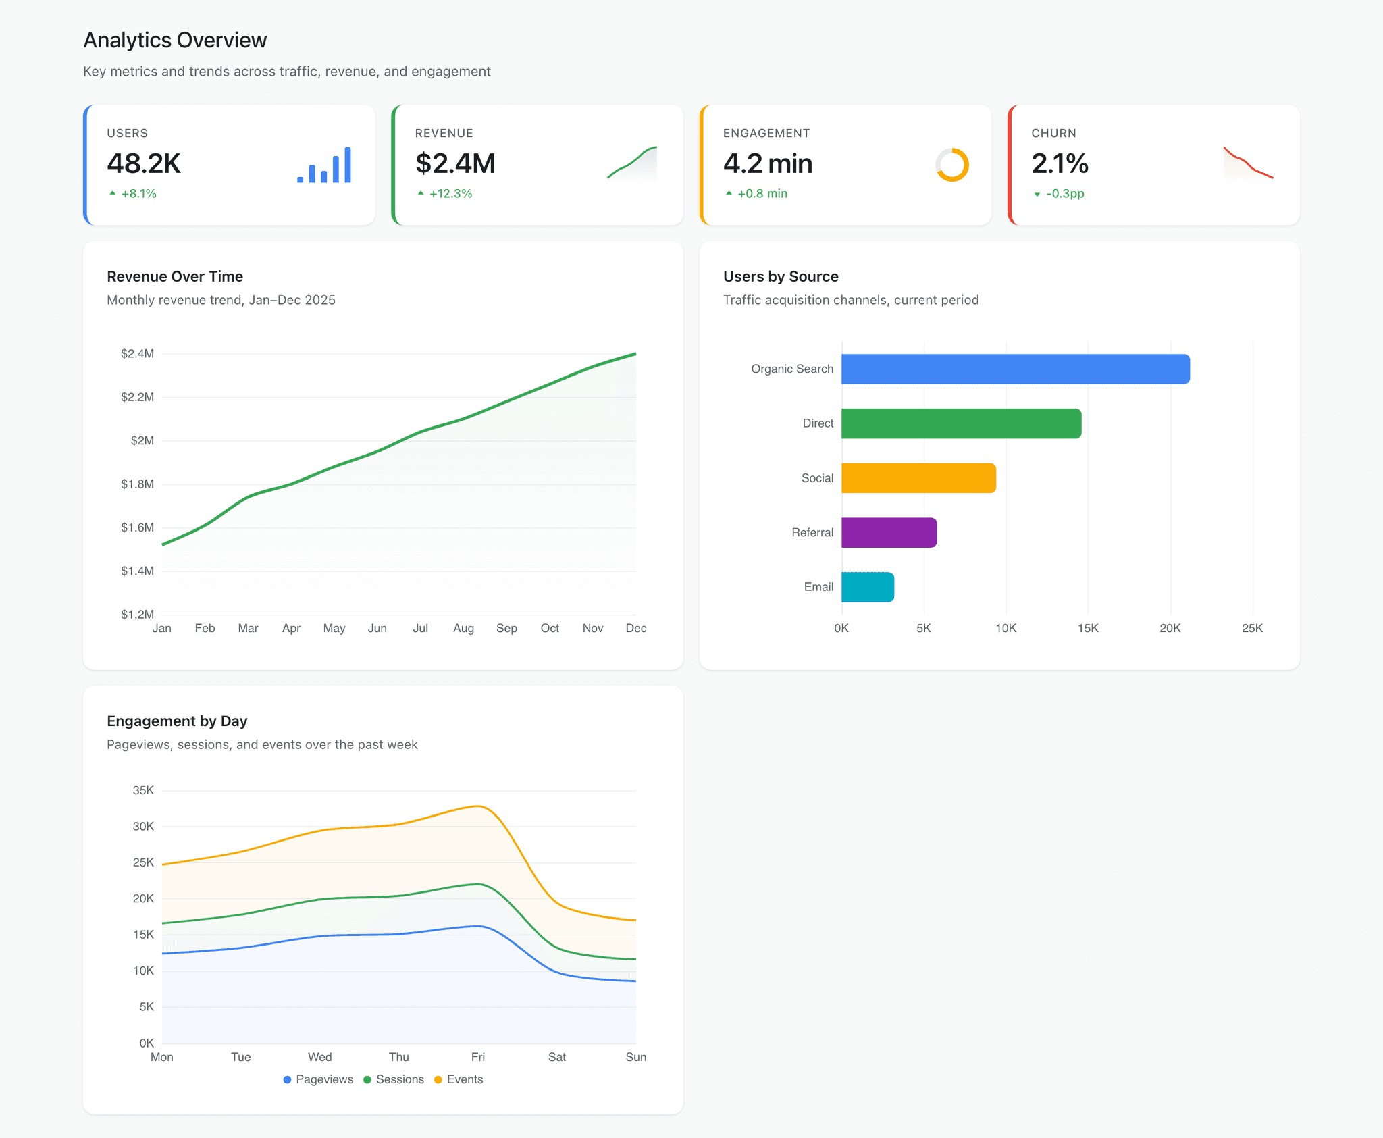Click the green up arrow beside +8.1%
Viewport: 1383px width, 1138px height.
(x=113, y=193)
